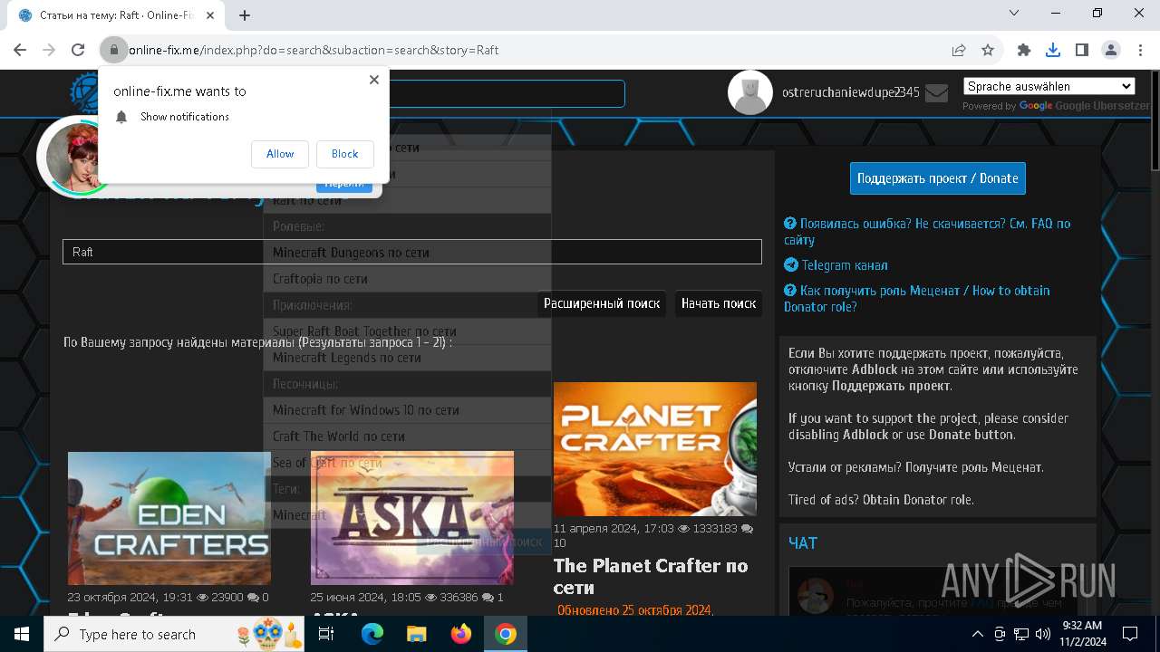Go back to previous page
The height and width of the screenshot is (652, 1160).
click(x=20, y=51)
